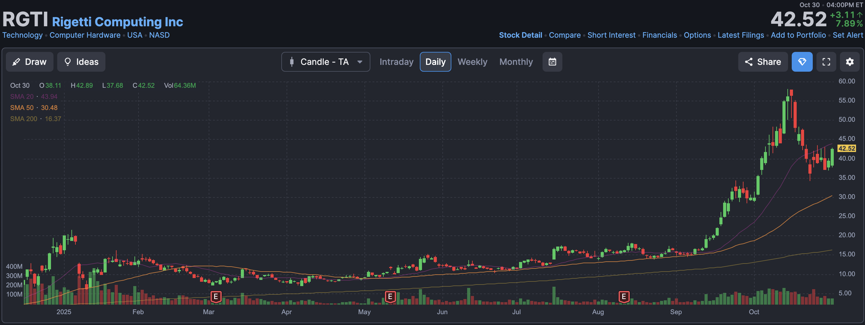Click the SMA 20 indicator label
Viewport: 865px width, 325px height.
pos(22,97)
